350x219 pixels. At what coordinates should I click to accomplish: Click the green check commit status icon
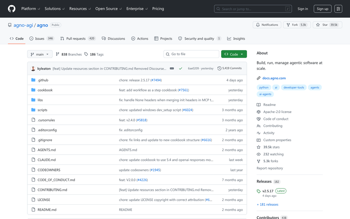[180, 68]
